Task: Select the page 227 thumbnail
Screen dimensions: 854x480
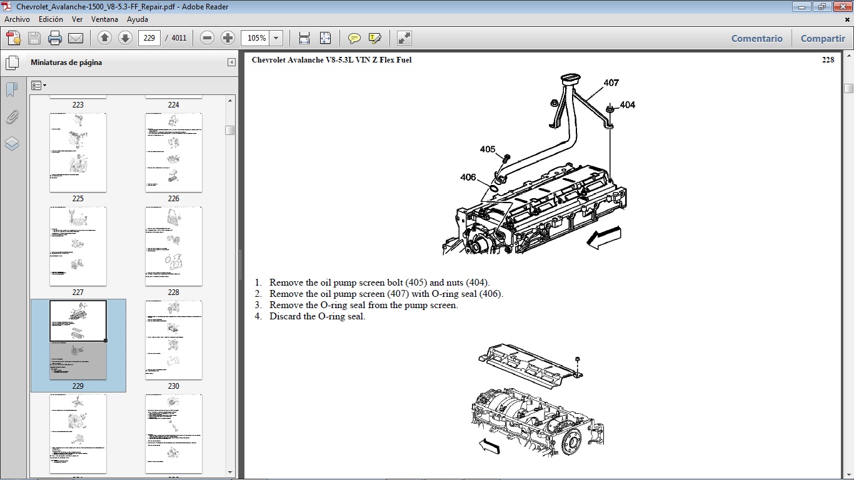Action: tap(78, 246)
